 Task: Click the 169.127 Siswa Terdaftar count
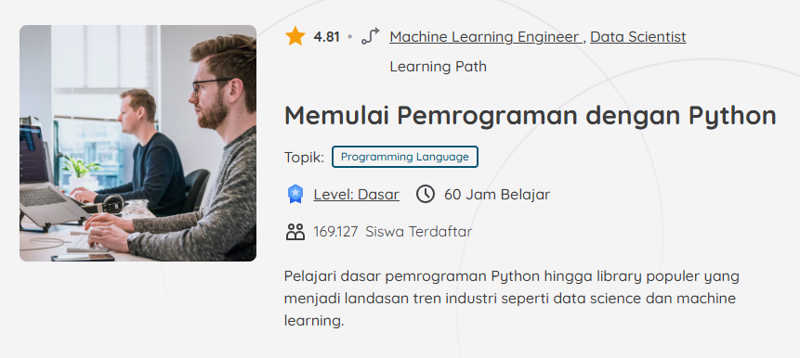click(392, 232)
